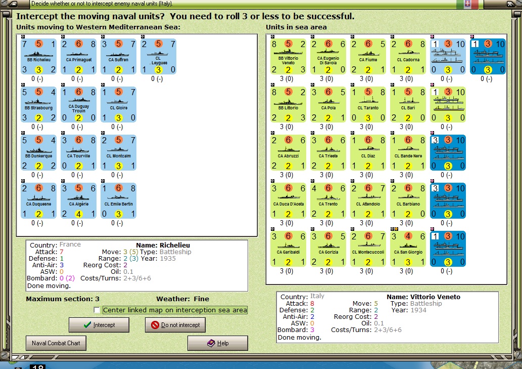Select the BB Dunkerque unit counter

point(38,153)
